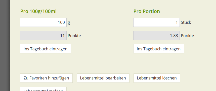Viewport: 216px width, 91px height.
Task: Click the Pro Portion heading
Action: (147, 11)
